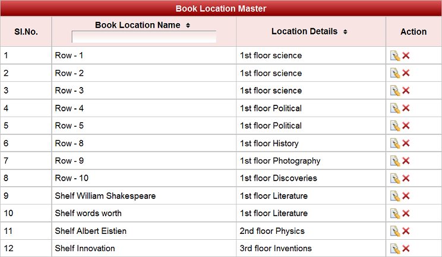Screen dimensions: 442x257
Task: Click the Action column header
Action: tap(413, 31)
